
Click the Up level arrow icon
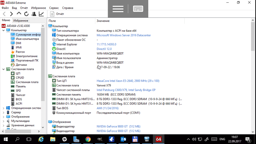(19, 14)
